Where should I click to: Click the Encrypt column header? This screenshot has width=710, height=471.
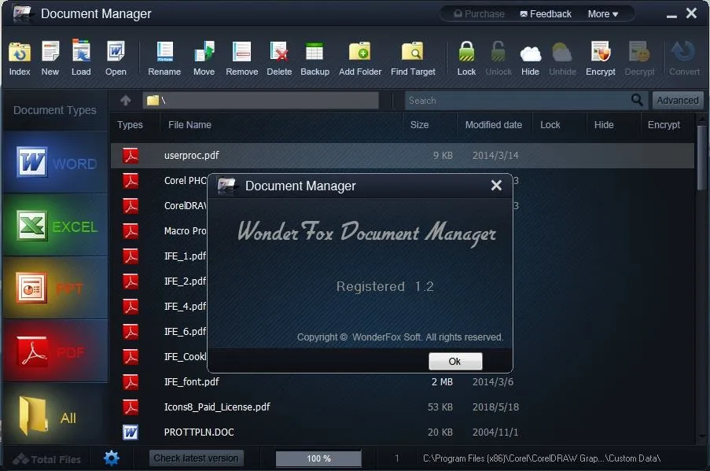[664, 124]
